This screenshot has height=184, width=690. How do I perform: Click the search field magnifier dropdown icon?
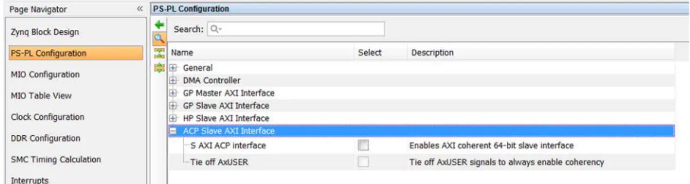(x=215, y=29)
